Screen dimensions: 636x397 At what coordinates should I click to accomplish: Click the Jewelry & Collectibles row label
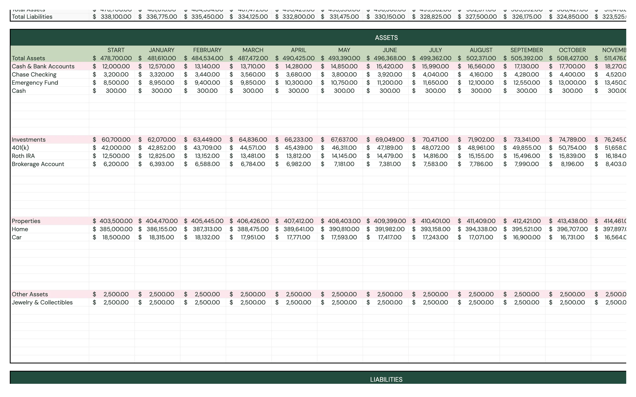(x=42, y=303)
